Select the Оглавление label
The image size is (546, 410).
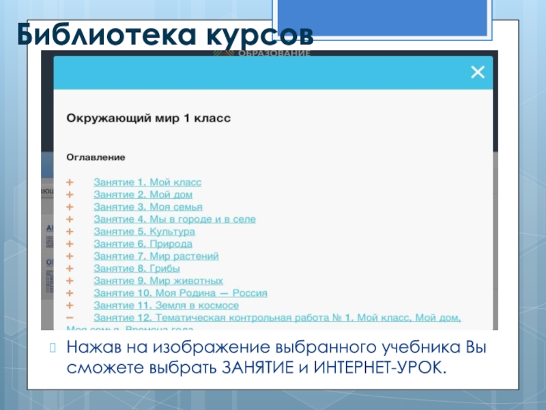96,157
